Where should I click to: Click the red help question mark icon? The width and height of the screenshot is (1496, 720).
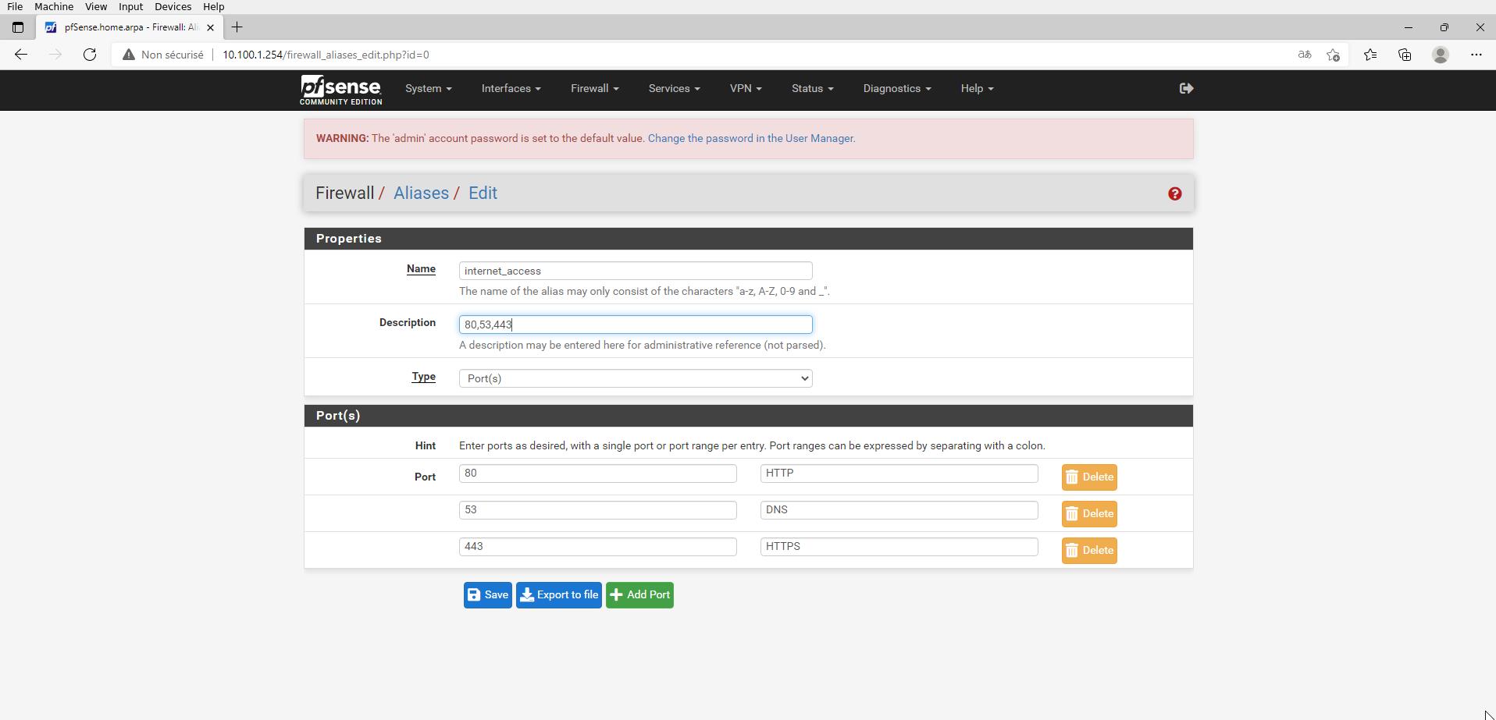pos(1174,193)
